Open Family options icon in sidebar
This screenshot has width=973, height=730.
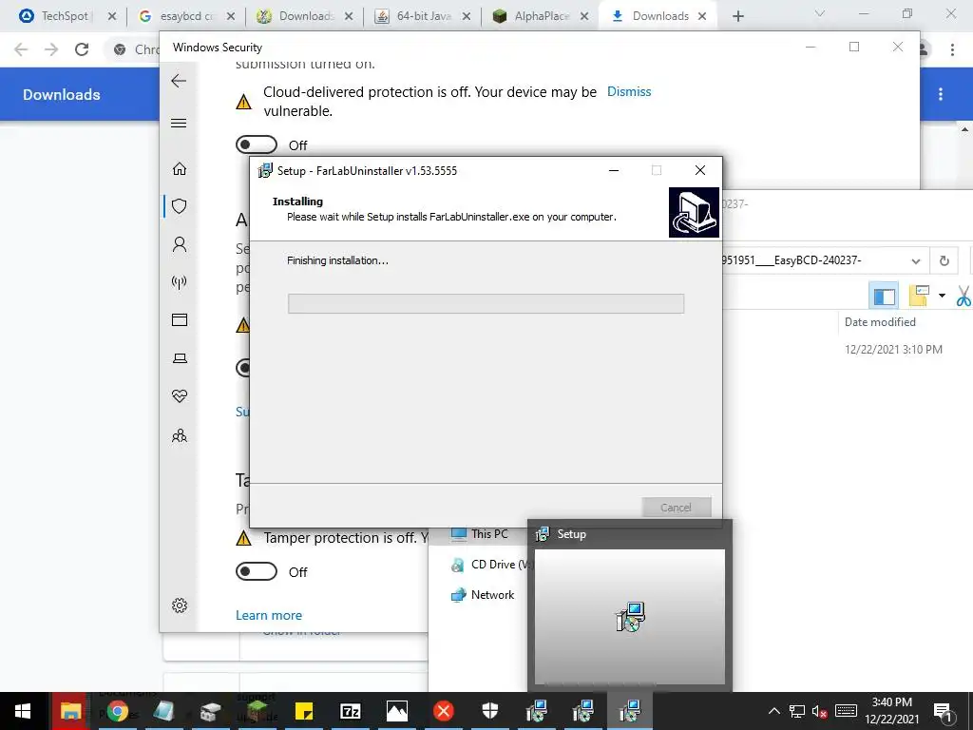(180, 435)
